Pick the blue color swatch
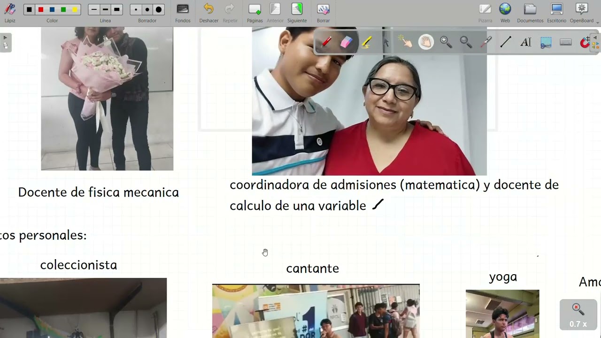 [x=52, y=9]
